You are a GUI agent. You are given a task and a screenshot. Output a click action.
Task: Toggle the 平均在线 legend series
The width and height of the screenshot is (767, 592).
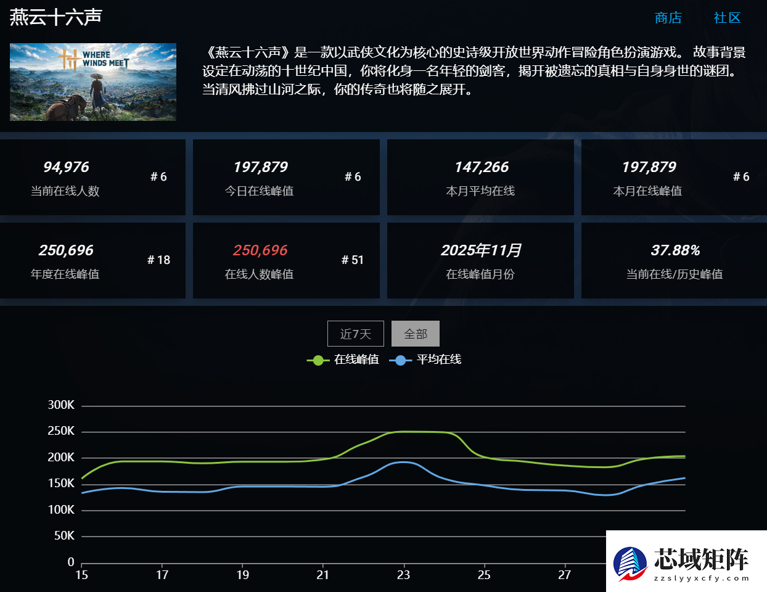pos(438,360)
